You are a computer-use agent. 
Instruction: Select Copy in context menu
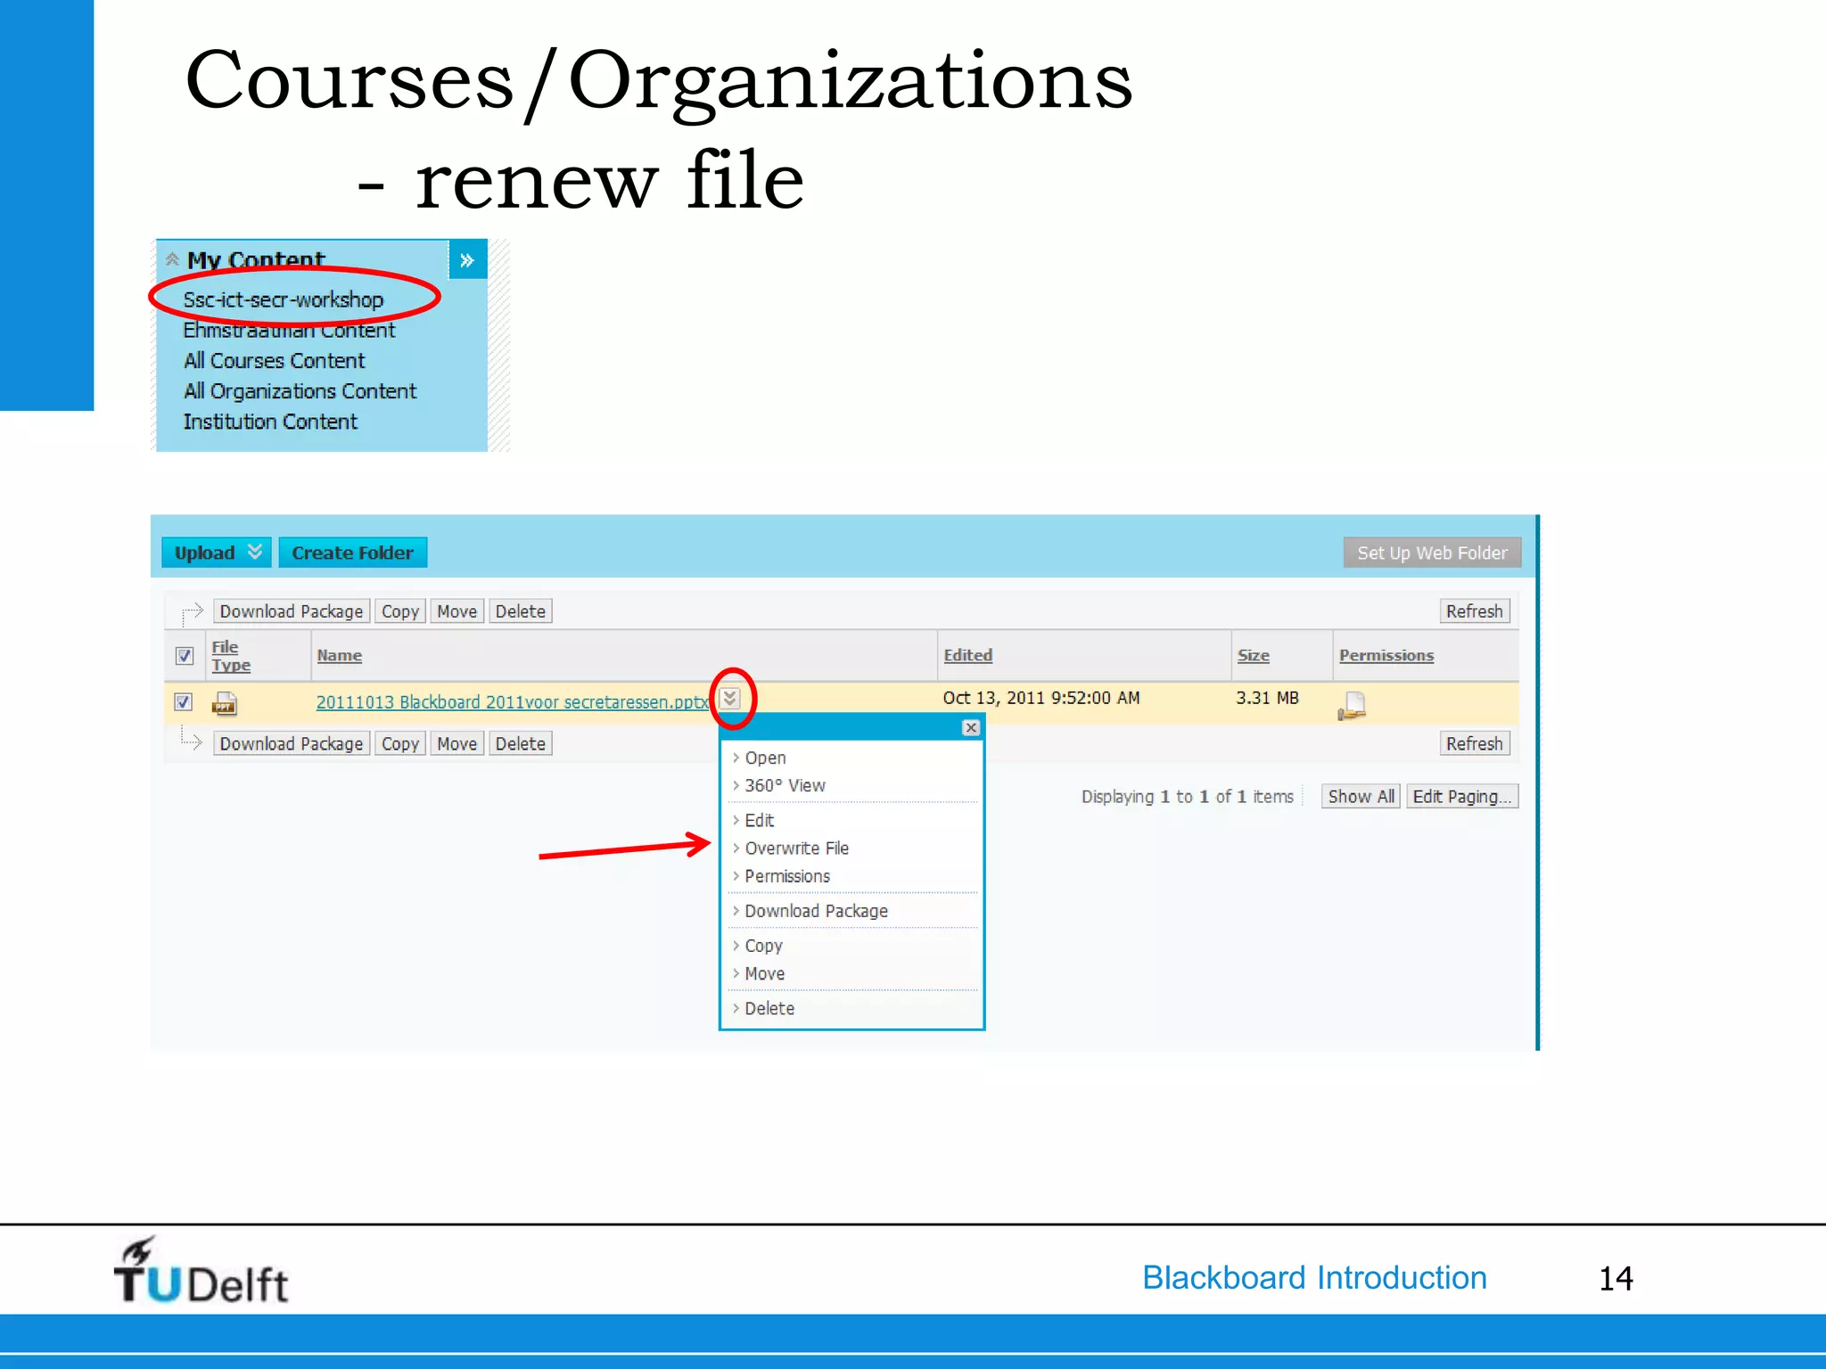point(763,947)
